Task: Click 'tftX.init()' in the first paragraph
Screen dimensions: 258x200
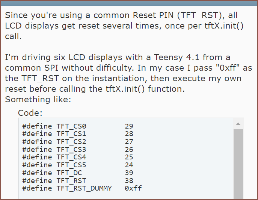Action: pos(224,26)
